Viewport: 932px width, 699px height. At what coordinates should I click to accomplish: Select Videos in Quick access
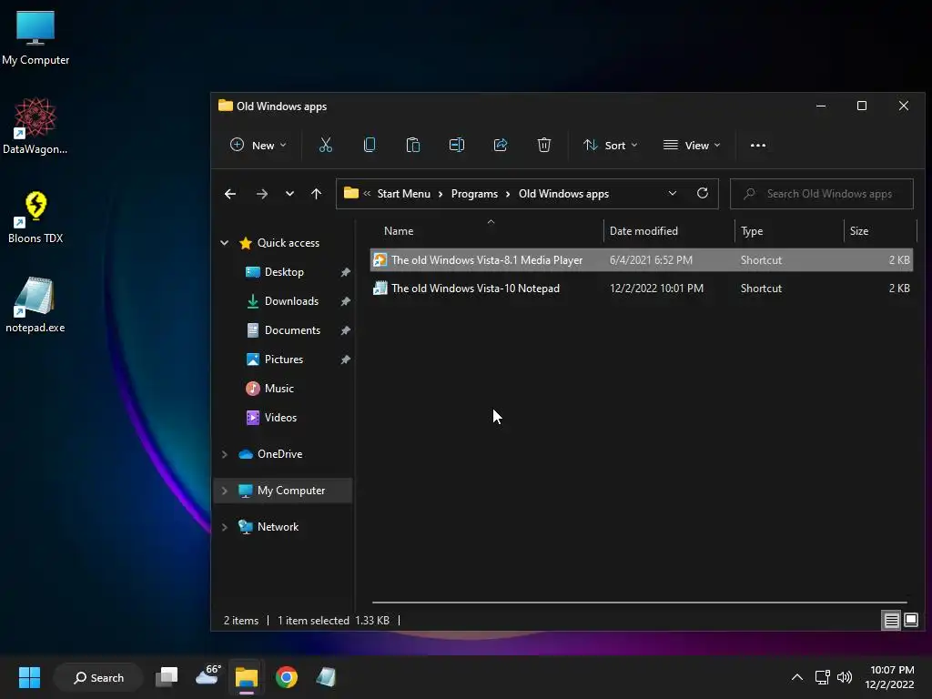[x=280, y=418]
